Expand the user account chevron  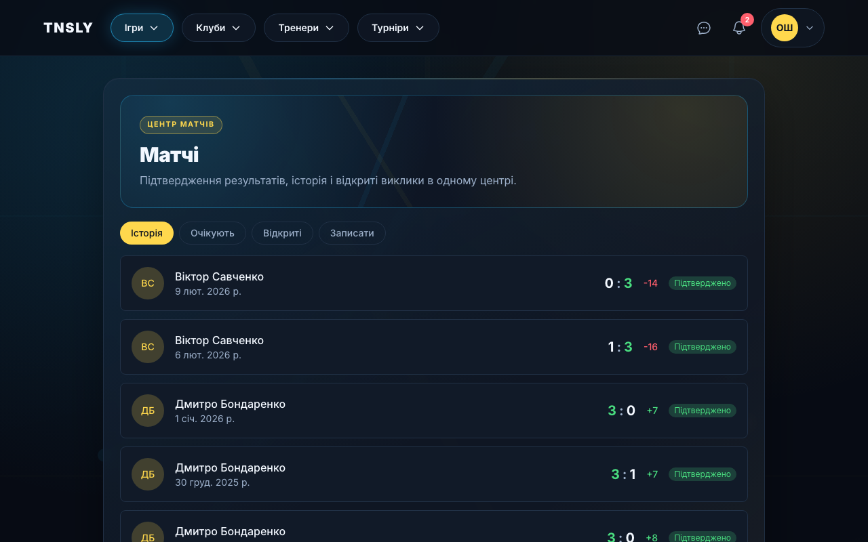[810, 28]
